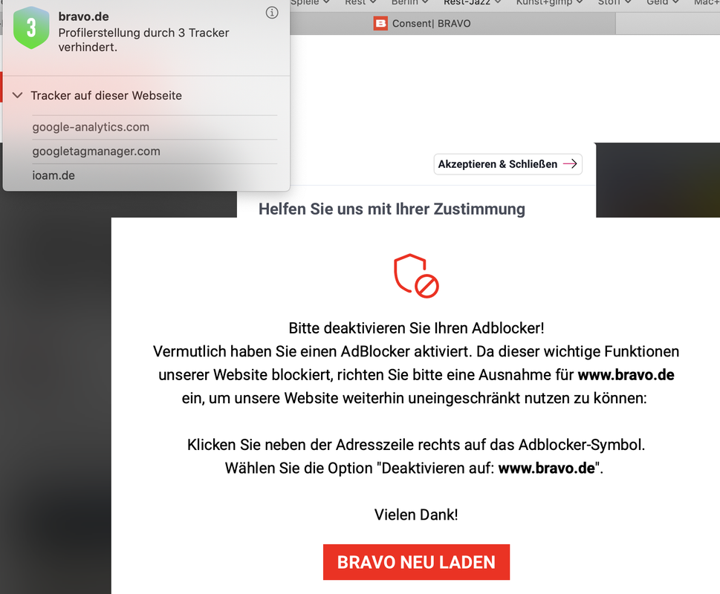Click the green privacy shield showing 3
Screen dimensions: 720x594
31,27
